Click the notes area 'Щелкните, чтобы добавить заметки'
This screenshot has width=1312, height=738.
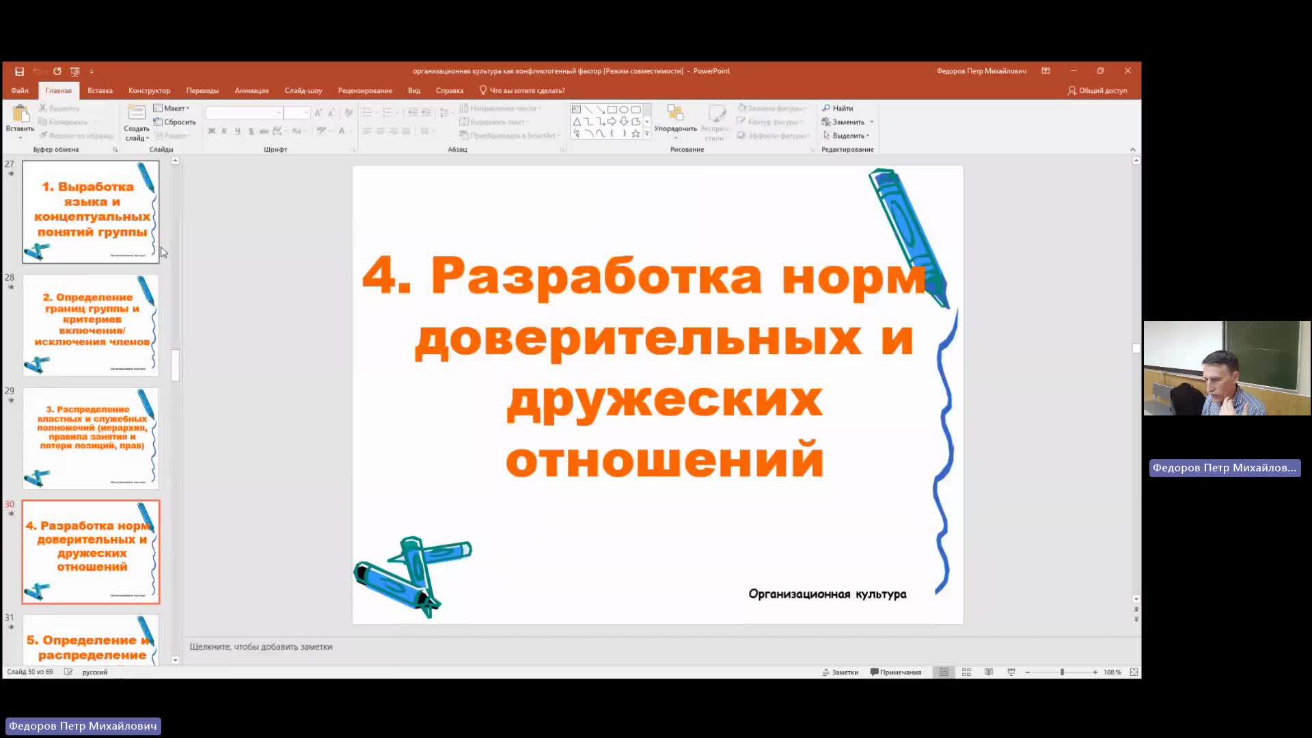(261, 646)
